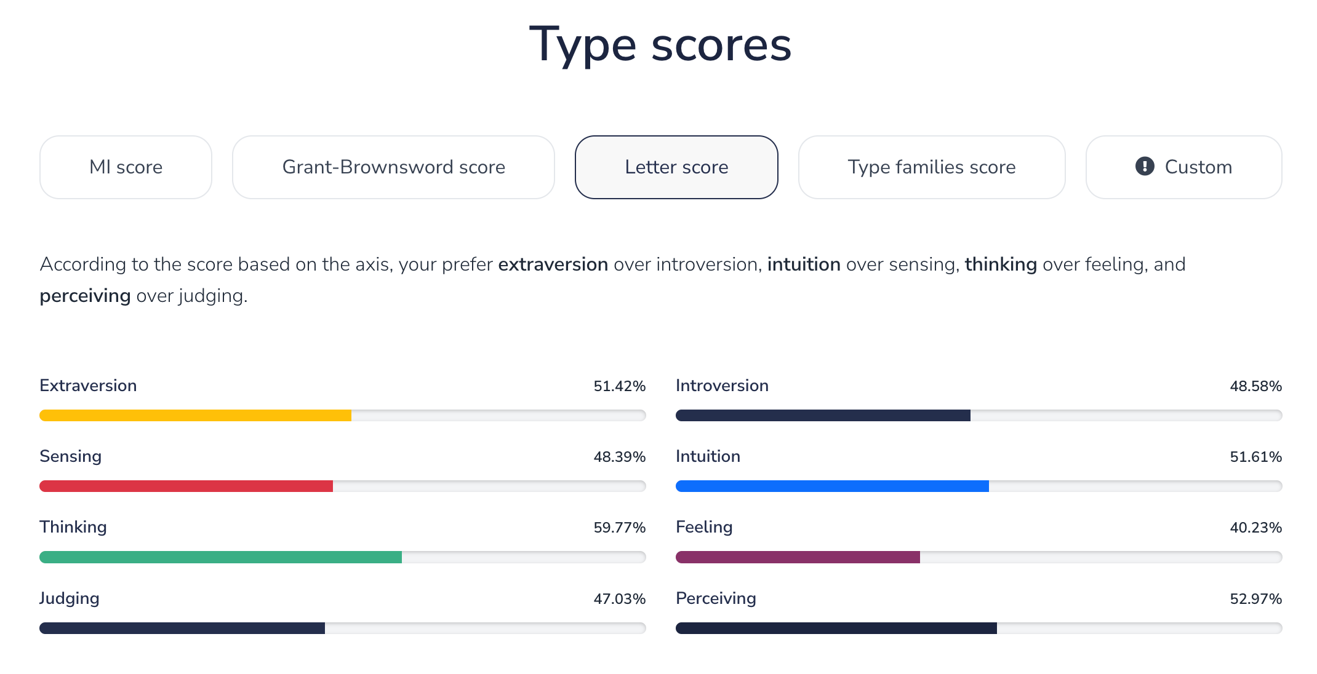
Task: Open the Grant-Brownsword score tab
Action: [x=393, y=167]
